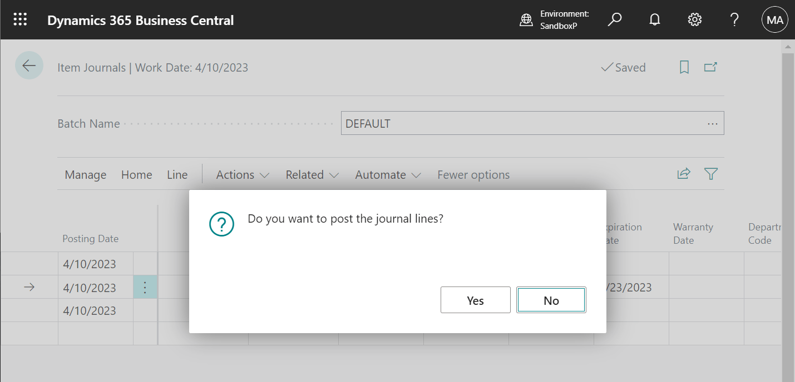Open notifications bell
795x382 pixels.
pos(654,19)
